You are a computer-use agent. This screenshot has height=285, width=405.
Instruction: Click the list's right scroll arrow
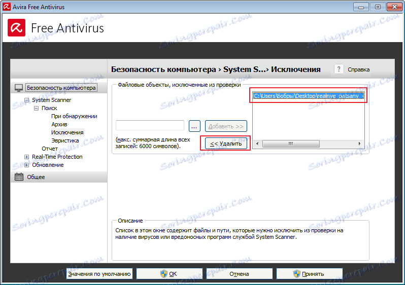[x=359, y=144]
